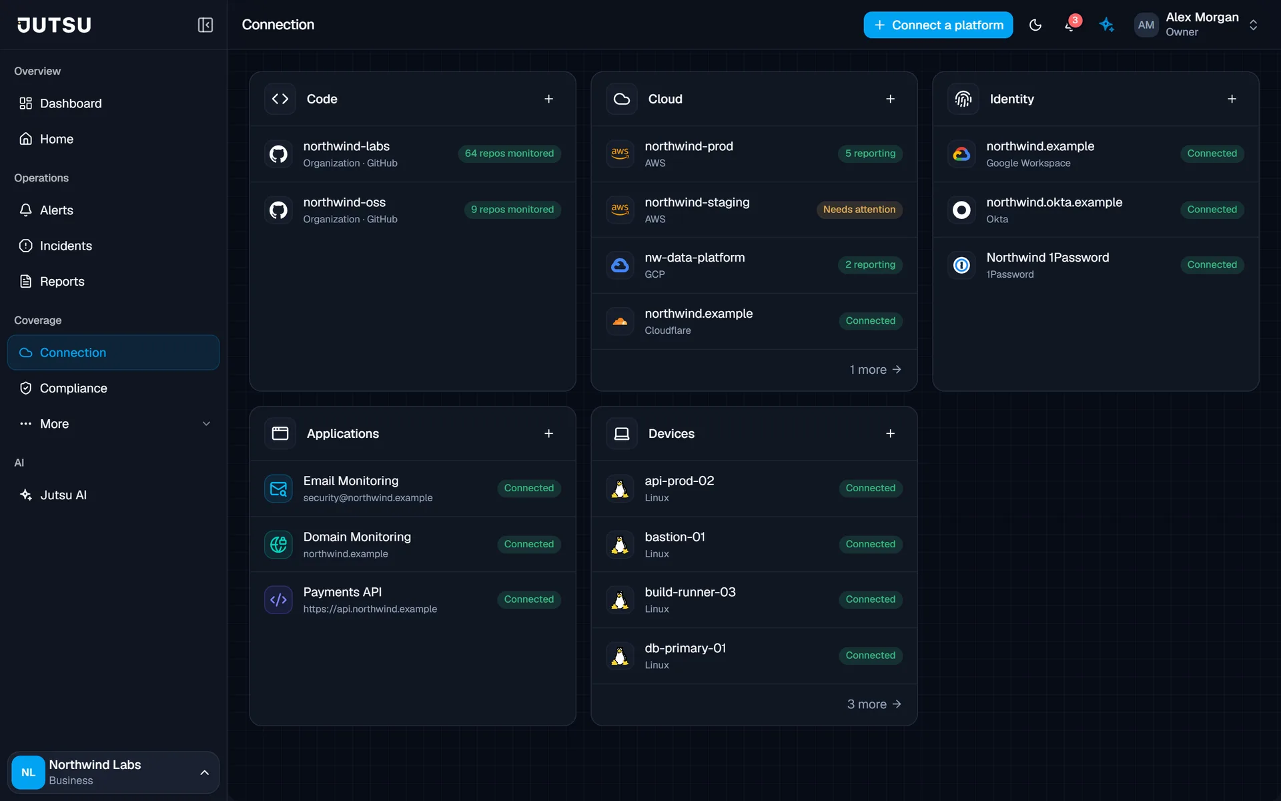Add a Code connection plus
Viewport: 1281px width, 801px height.
[548, 99]
